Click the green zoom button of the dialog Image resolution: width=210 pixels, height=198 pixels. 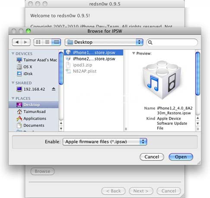tap(29, 31)
